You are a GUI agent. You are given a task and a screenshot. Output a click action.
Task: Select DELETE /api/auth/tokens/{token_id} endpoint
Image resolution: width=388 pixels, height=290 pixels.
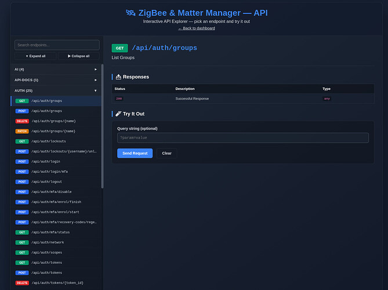pyautogui.click(x=56, y=283)
